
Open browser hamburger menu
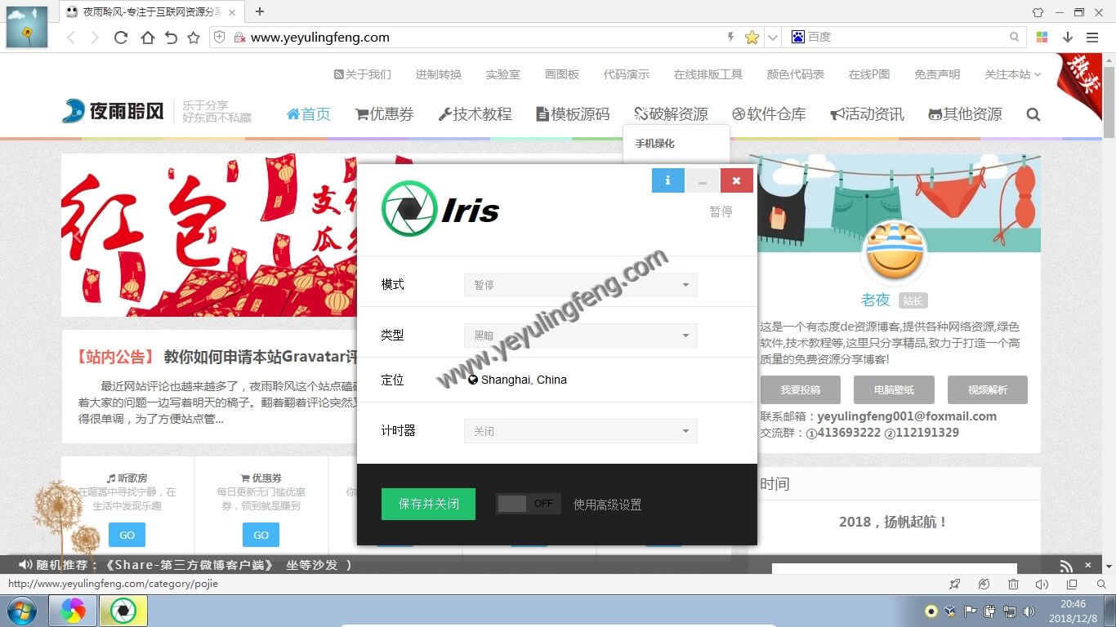(x=1092, y=38)
